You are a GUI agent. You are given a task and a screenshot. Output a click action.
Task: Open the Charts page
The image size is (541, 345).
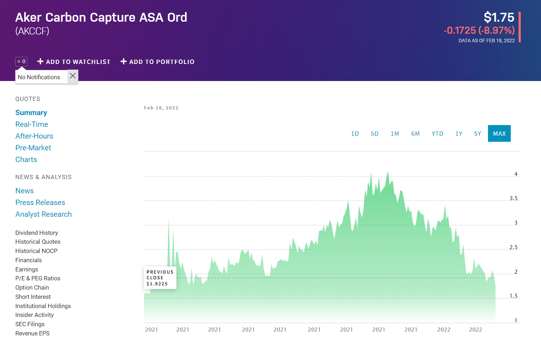point(26,160)
